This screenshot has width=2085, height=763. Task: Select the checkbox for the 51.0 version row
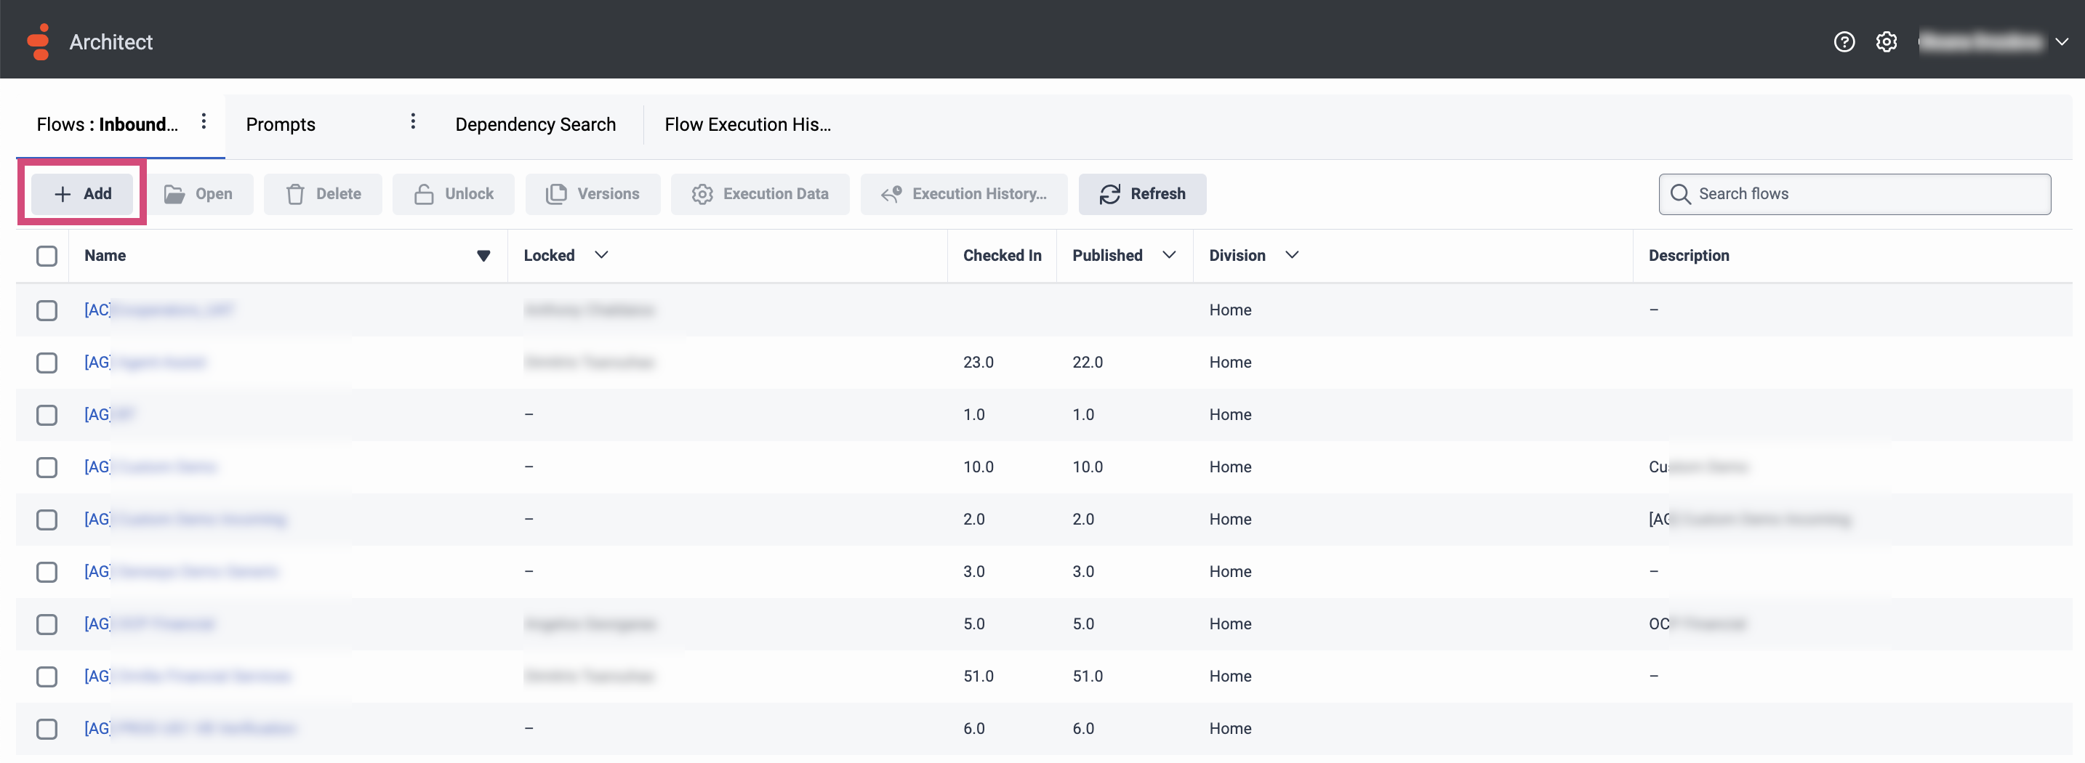[x=47, y=677]
